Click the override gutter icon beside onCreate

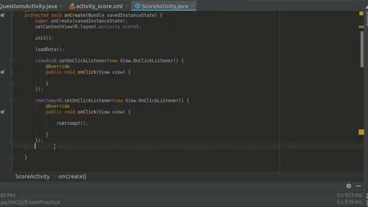pos(2,16)
